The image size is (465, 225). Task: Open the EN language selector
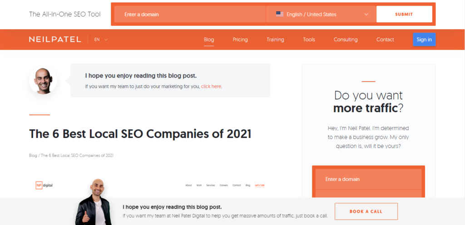[101, 39]
